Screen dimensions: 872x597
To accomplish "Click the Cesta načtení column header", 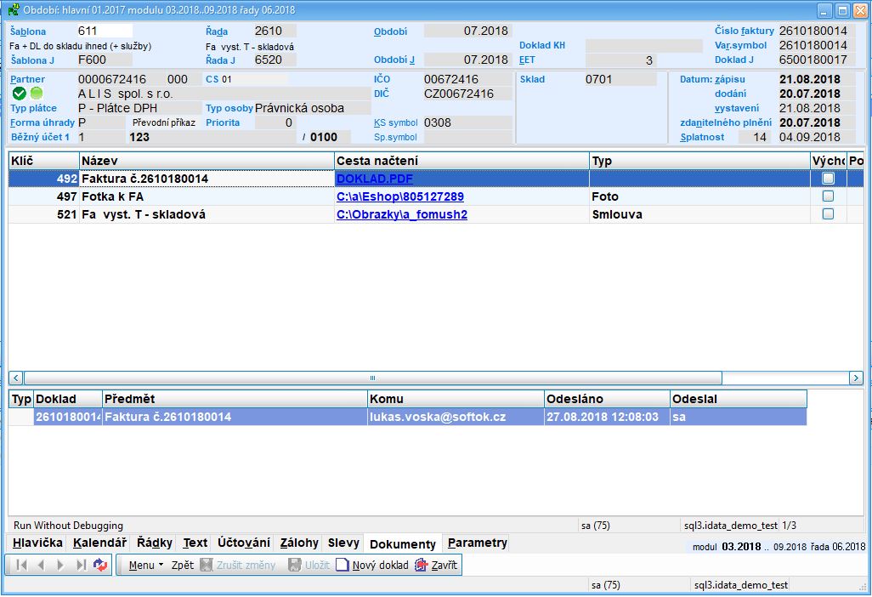I will (x=461, y=161).
